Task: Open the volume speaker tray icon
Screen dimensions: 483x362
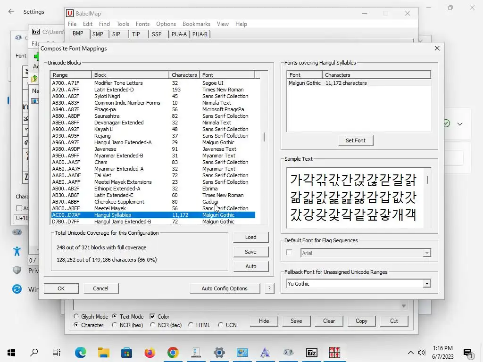Action: (x=422, y=353)
